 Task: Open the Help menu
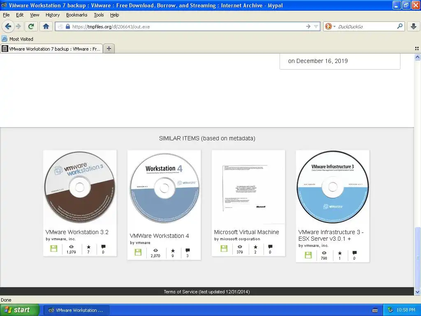[x=114, y=15]
